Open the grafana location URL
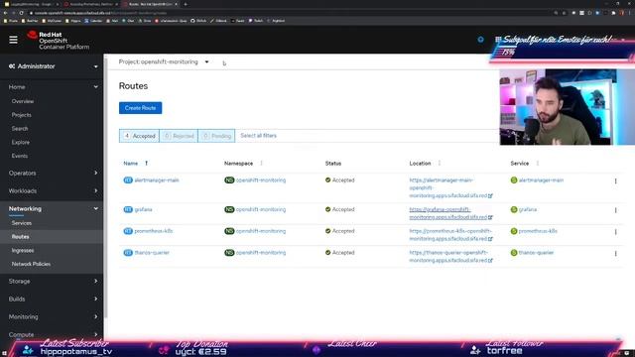The height and width of the screenshot is (357, 635). pyautogui.click(x=450, y=213)
